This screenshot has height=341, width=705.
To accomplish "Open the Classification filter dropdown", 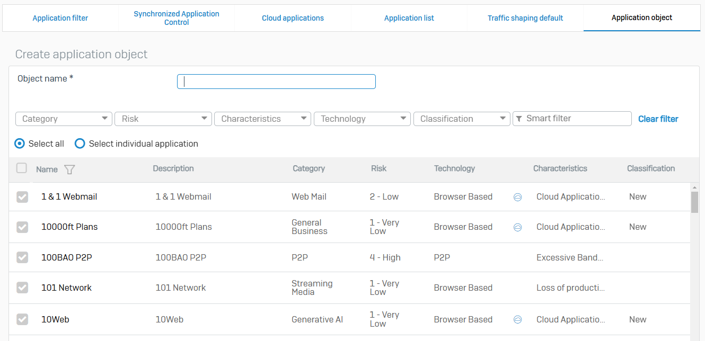I will click(x=462, y=119).
